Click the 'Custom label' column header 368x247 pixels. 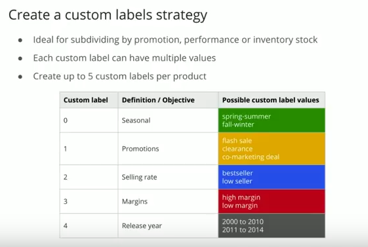[x=89, y=100]
